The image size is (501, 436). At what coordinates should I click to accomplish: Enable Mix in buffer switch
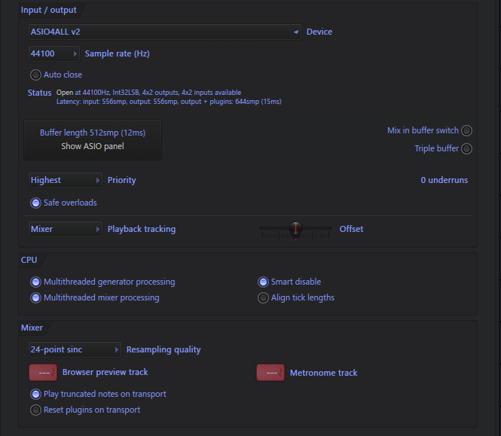coord(466,130)
